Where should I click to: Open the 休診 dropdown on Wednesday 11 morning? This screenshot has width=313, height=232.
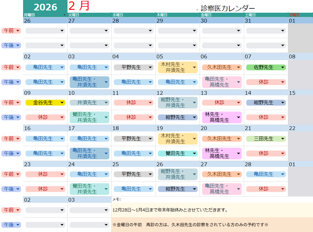coord(150,103)
